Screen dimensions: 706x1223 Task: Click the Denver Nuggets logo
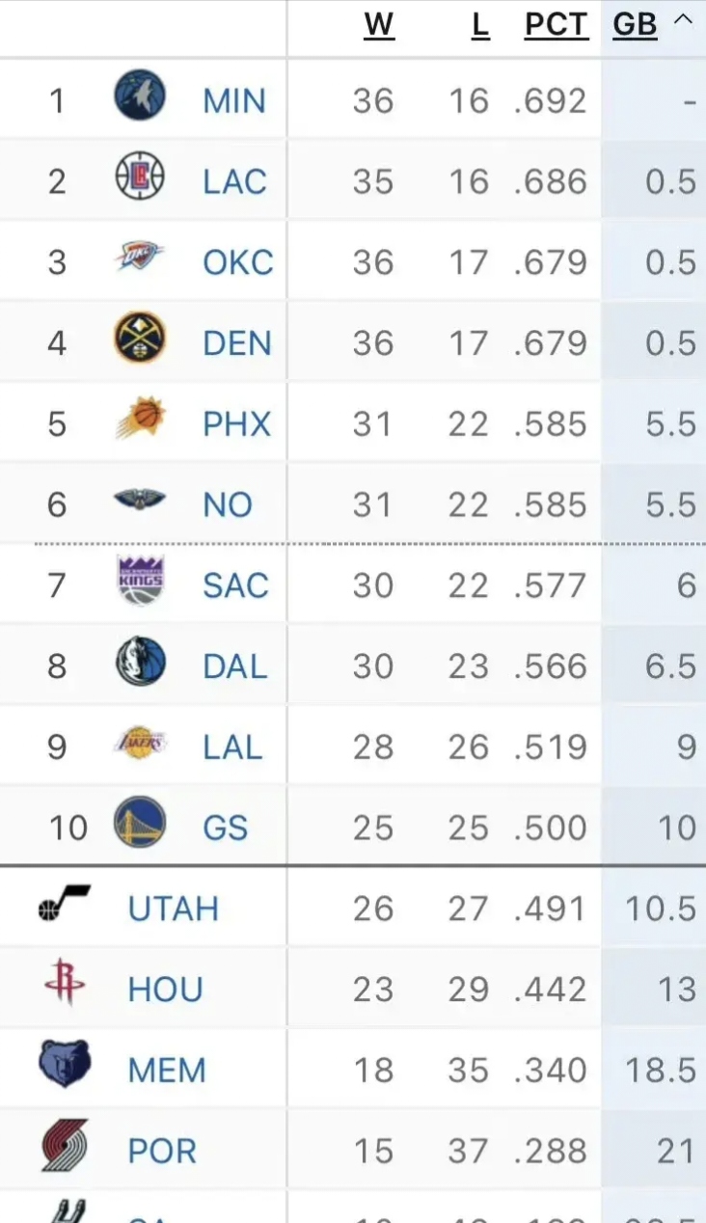tap(140, 339)
